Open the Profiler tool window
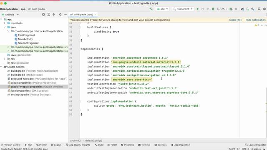 pos(41,145)
